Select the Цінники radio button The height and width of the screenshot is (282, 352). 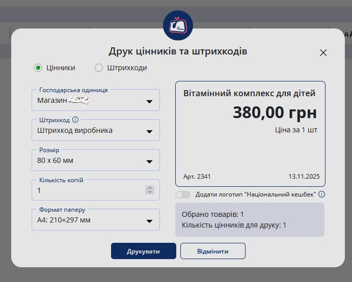38,68
